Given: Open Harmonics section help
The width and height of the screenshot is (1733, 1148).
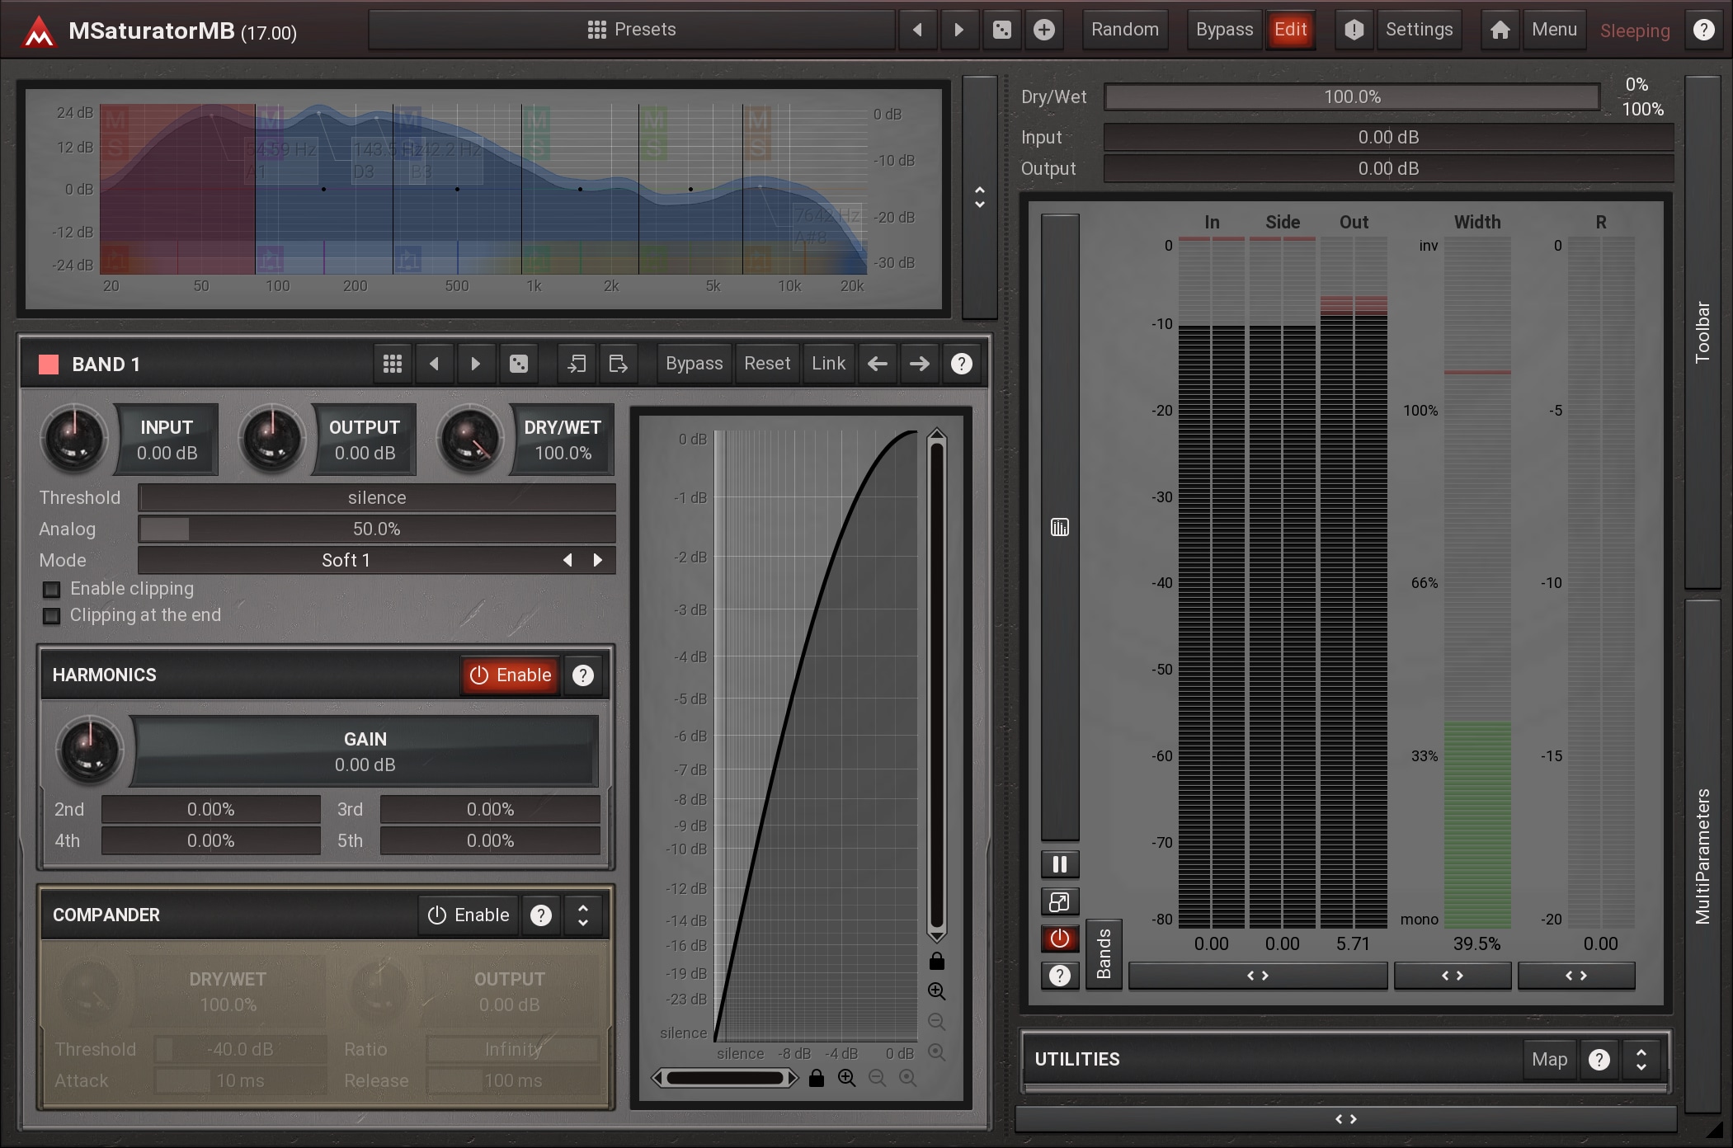Looking at the screenshot, I should coord(583,675).
